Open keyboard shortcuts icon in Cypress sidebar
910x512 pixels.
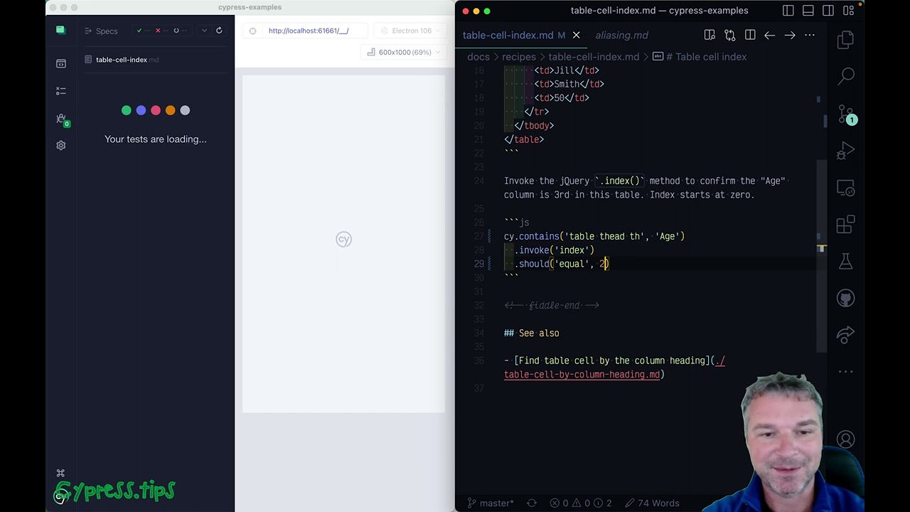tap(60, 474)
